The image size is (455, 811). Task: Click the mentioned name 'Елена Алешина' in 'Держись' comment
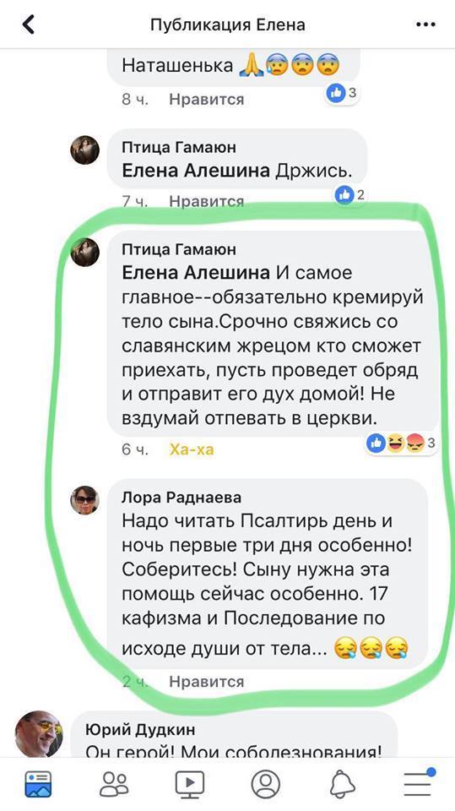(x=196, y=171)
